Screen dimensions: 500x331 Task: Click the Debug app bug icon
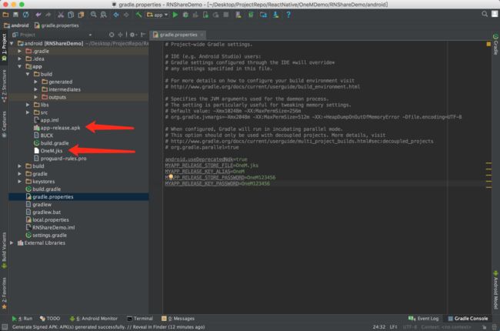point(185,15)
